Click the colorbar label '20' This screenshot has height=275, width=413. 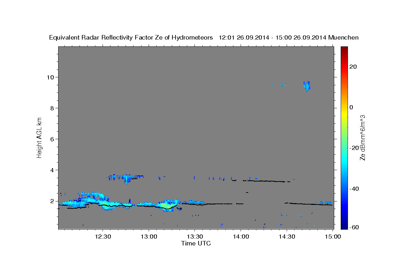tap(353, 67)
